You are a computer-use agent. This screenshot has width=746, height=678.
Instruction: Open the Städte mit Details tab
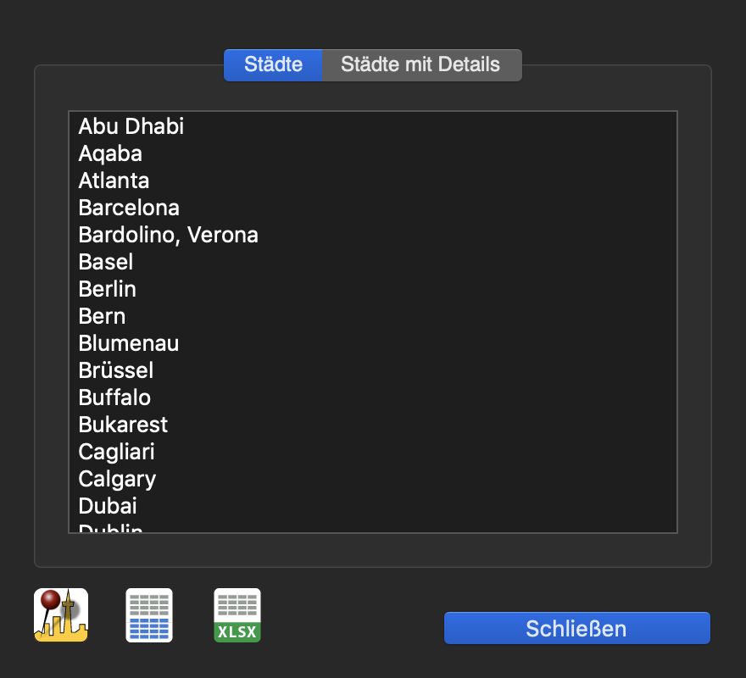pos(421,64)
